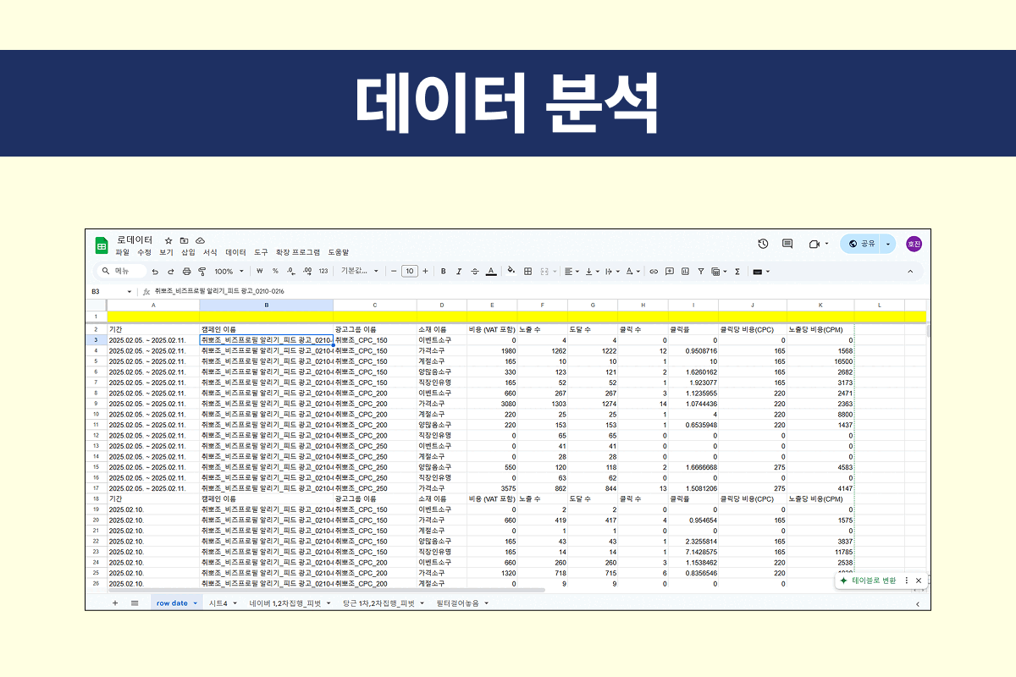The width and height of the screenshot is (1016, 677).
Task: Select the paint format tool
Action: [202, 272]
